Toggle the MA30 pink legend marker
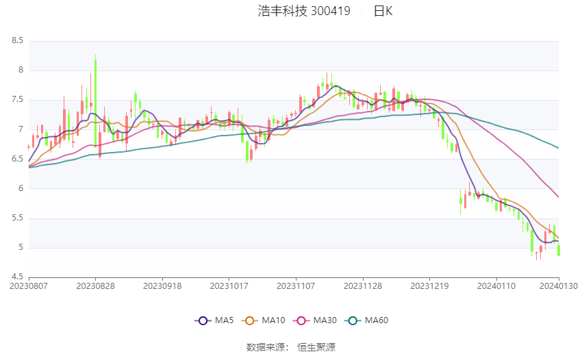 pyautogui.click(x=301, y=320)
